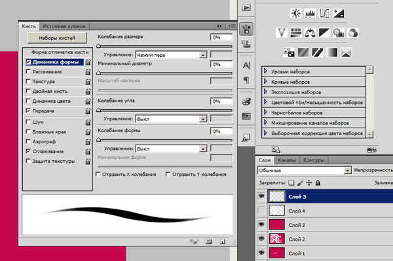Click the Наборы кистей button

click(57, 38)
